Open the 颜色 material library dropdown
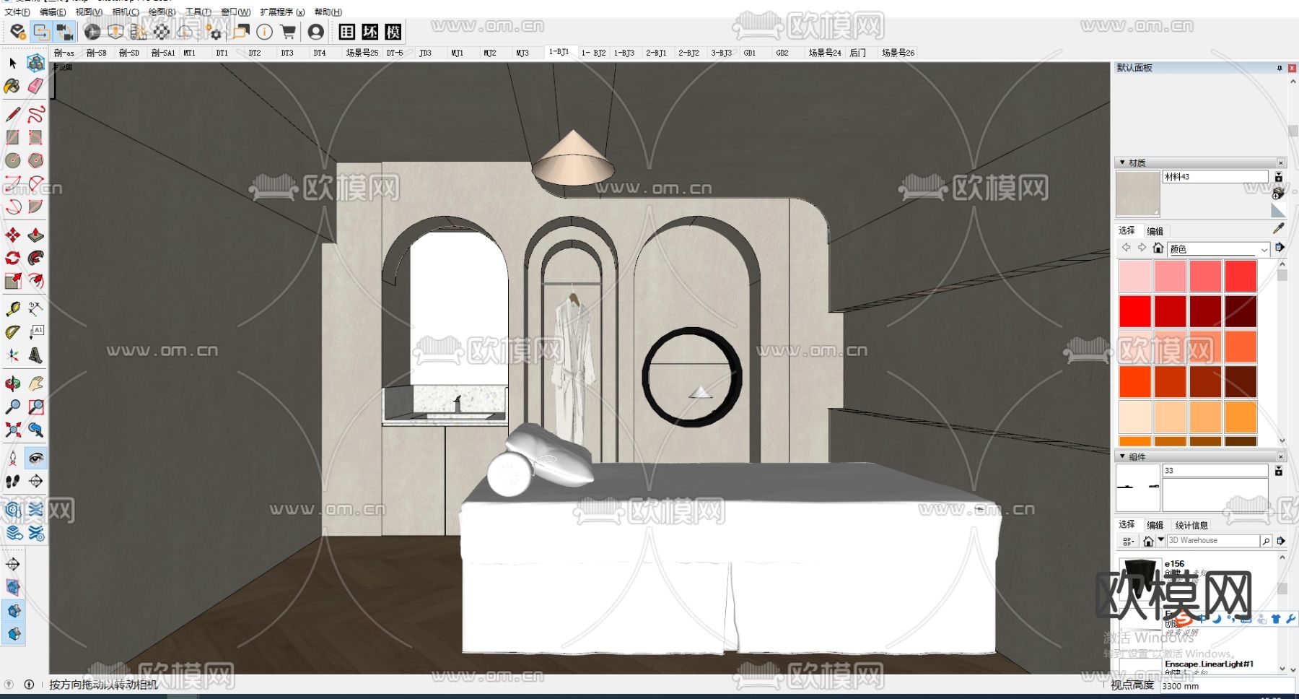The height and width of the screenshot is (699, 1299). (1264, 249)
